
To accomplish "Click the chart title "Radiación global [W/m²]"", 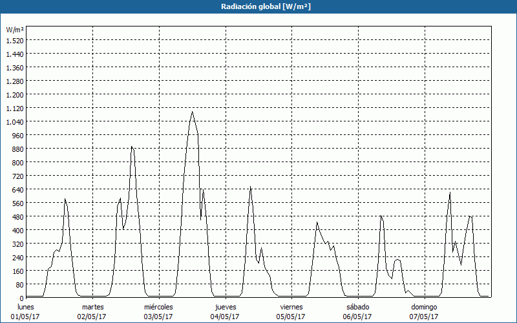I will click(258, 6).
